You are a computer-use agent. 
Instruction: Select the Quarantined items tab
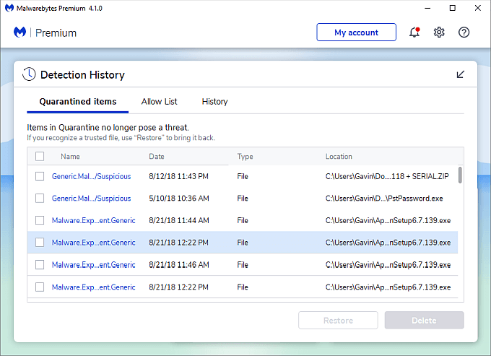(78, 102)
